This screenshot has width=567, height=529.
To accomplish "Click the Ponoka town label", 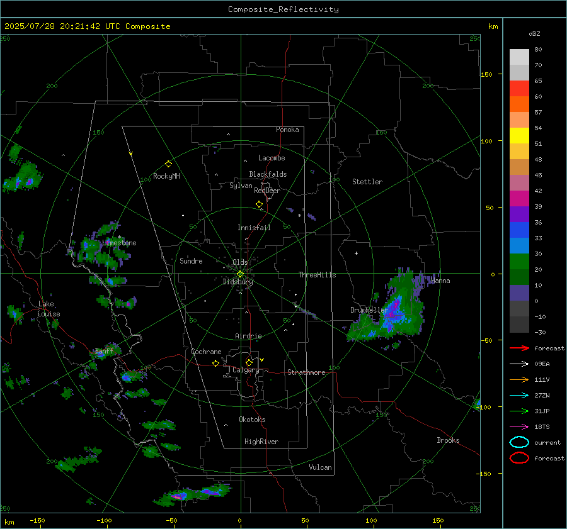I will click(x=287, y=130).
